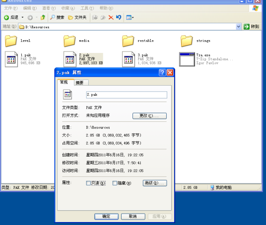The height and width of the screenshot is (225, 266).
Task: Select the 3.pak file icon
Action: (129, 59)
